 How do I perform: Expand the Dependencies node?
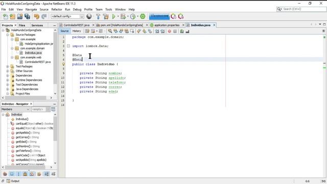(8, 76)
